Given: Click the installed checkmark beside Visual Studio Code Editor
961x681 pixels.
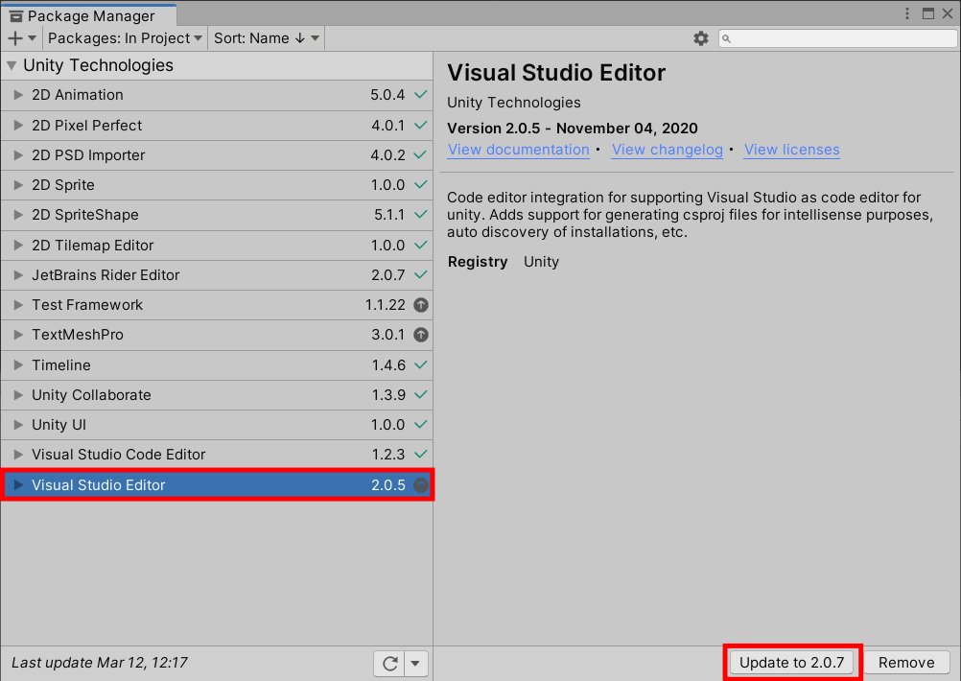Looking at the screenshot, I should click(x=420, y=455).
